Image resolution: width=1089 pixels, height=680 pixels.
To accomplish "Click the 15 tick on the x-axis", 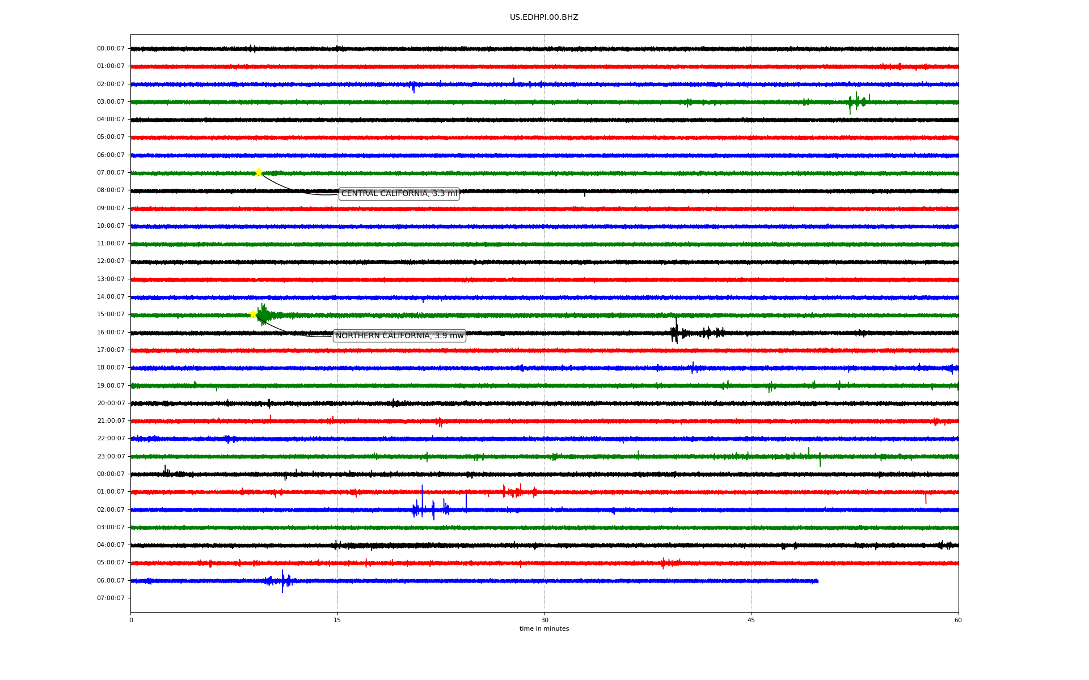I will pos(337,620).
